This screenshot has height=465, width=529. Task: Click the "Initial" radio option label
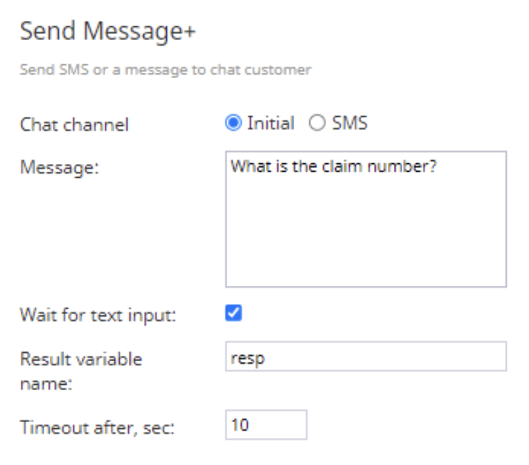tap(271, 122)
